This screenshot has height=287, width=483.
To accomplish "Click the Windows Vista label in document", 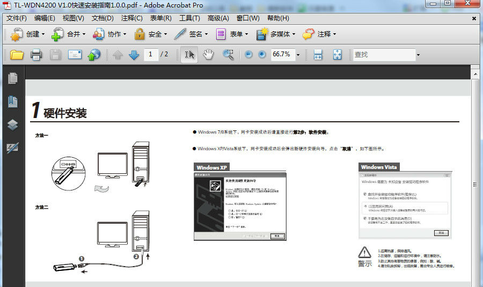I will (379, 167).
